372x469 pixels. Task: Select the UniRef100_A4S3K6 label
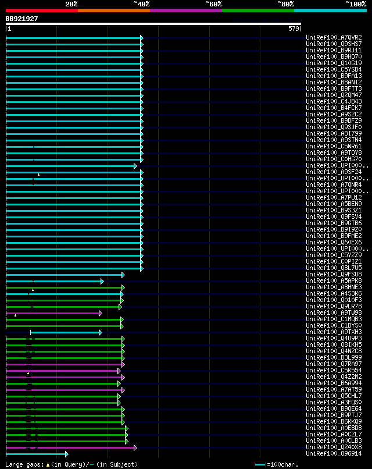334,293
